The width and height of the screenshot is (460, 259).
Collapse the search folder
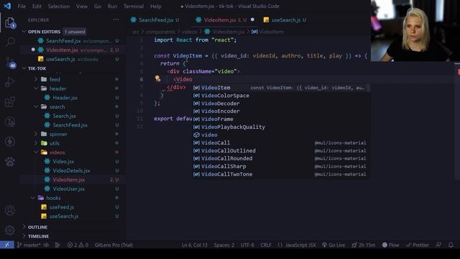pos(57,106)
